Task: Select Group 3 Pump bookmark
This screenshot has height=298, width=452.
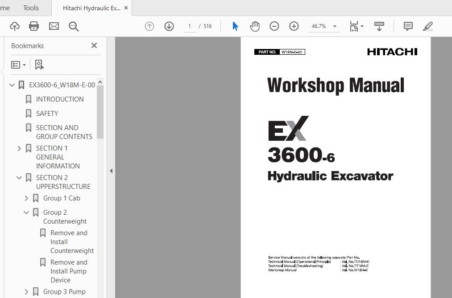Action: (64, 292)
